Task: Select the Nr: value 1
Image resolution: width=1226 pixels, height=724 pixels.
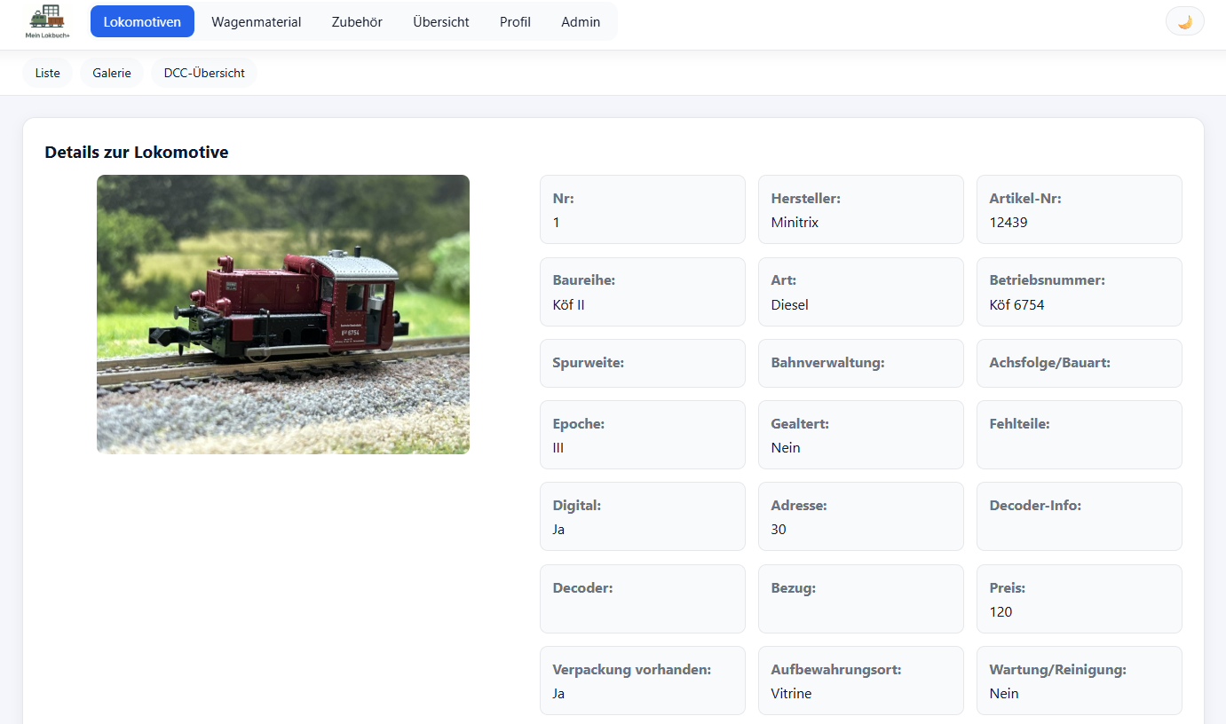Action: pyautogui.click(x=557, y=222)
